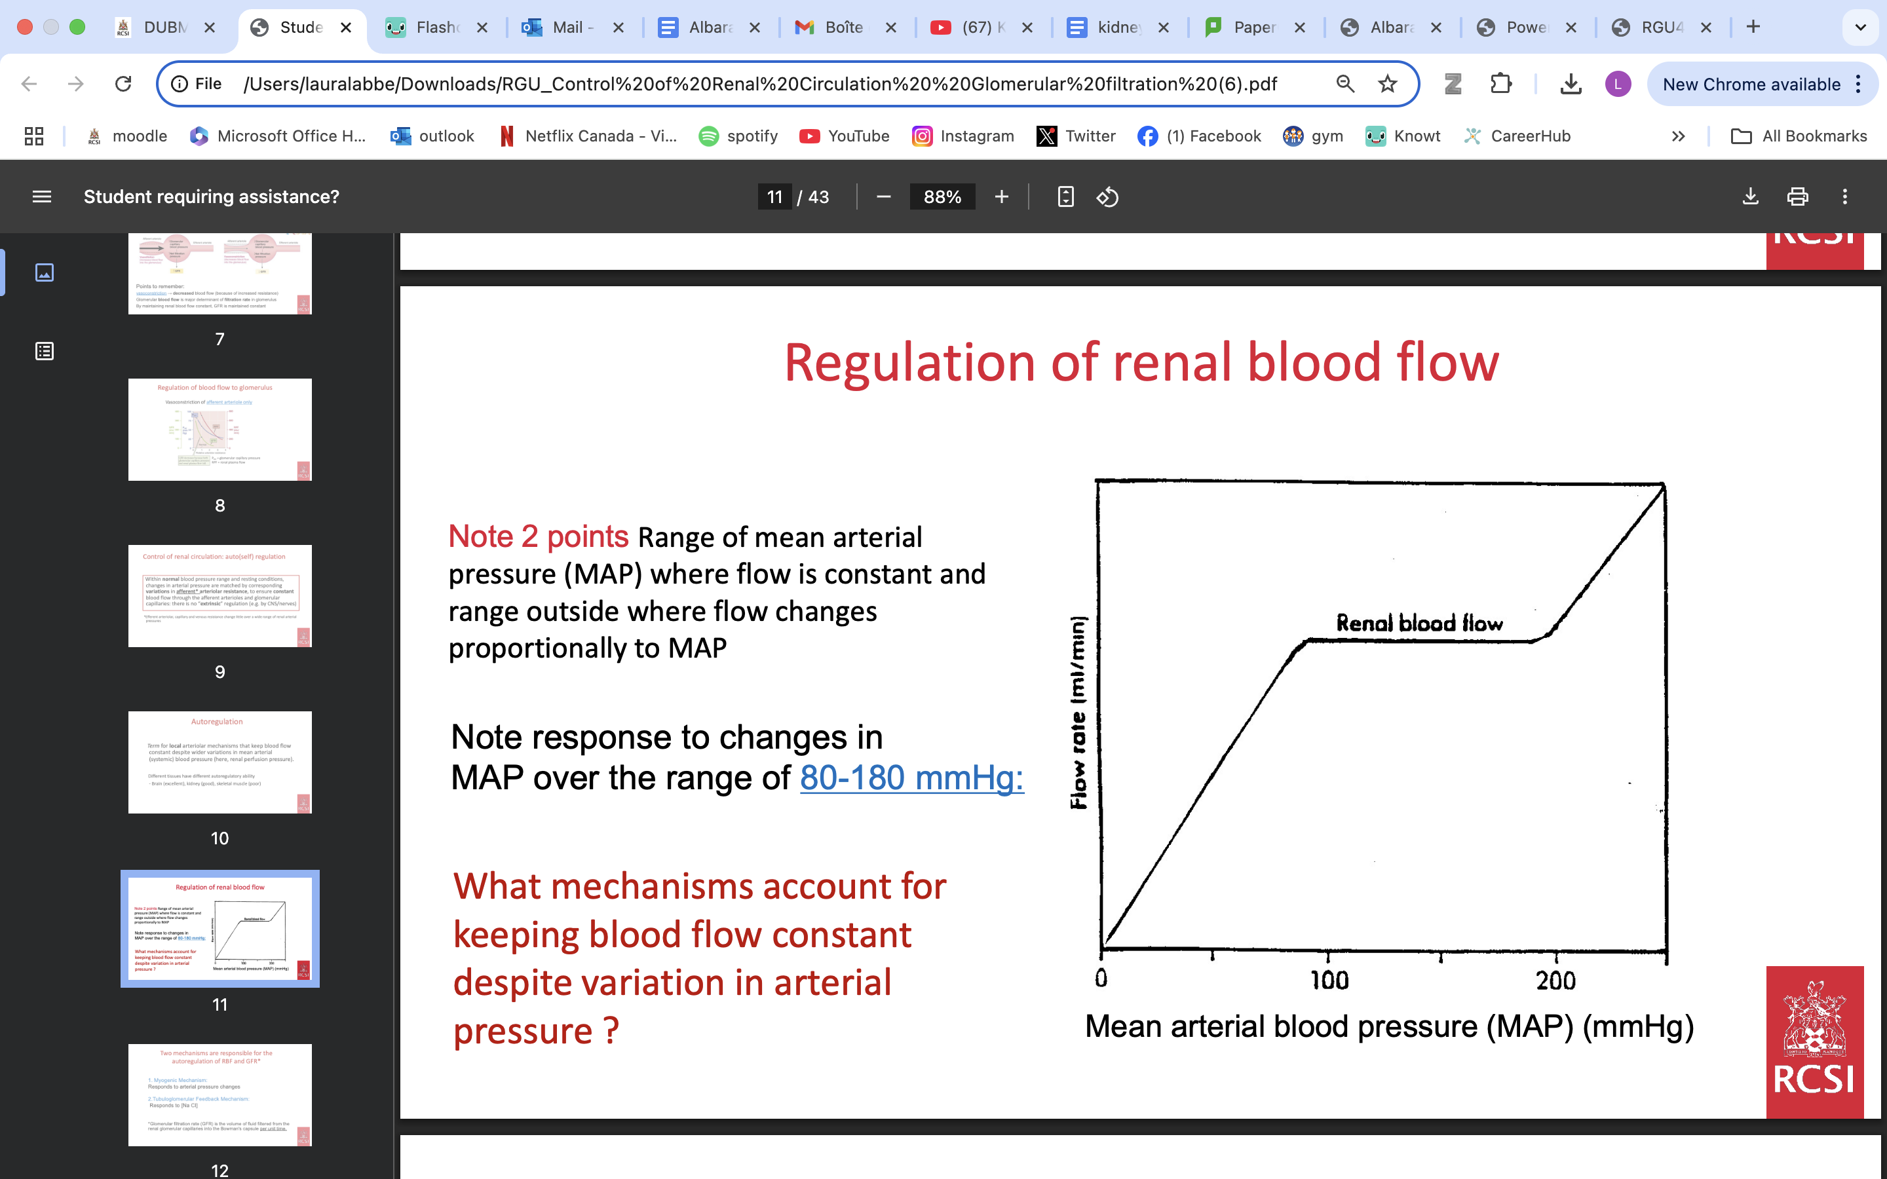
Task: Select page 8 thumbnail
Action: tap(220, 430)
